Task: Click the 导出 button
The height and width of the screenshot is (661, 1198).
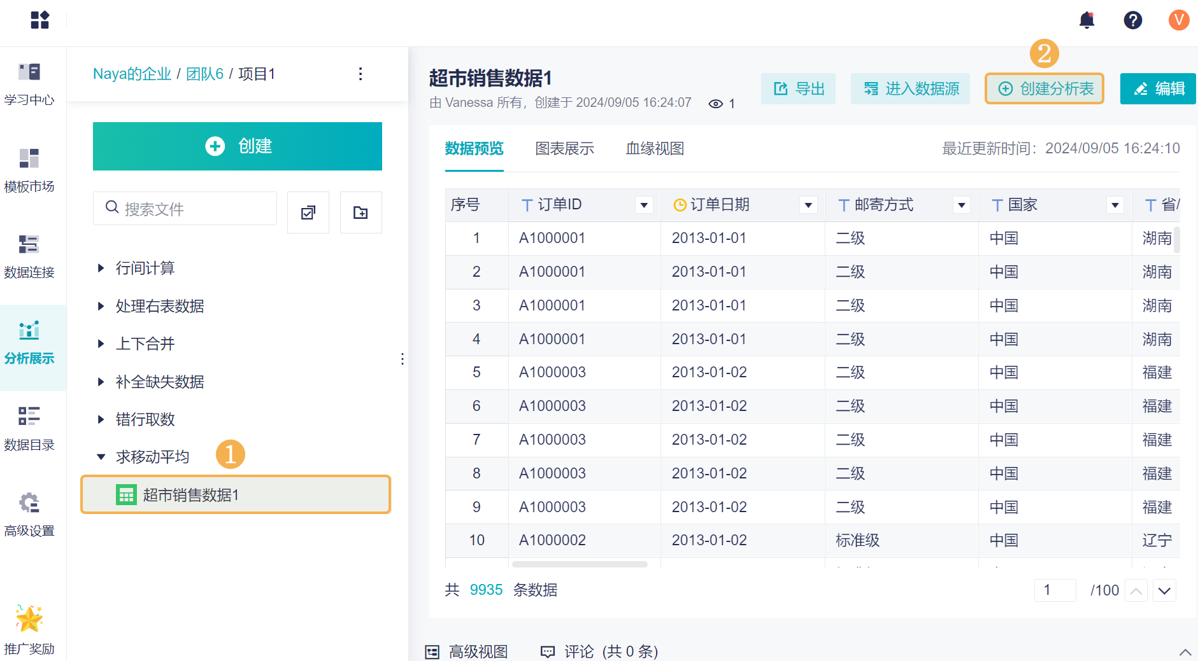Action: 798,88
